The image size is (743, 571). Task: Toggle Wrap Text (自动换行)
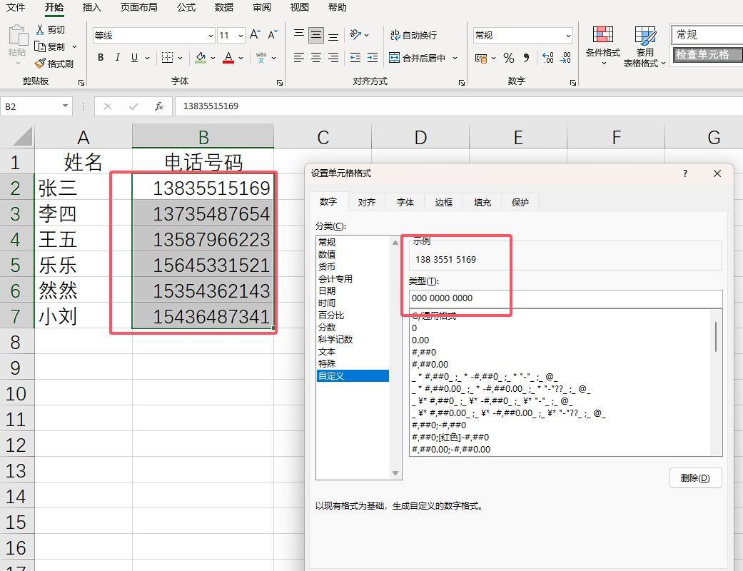(413, 35)
